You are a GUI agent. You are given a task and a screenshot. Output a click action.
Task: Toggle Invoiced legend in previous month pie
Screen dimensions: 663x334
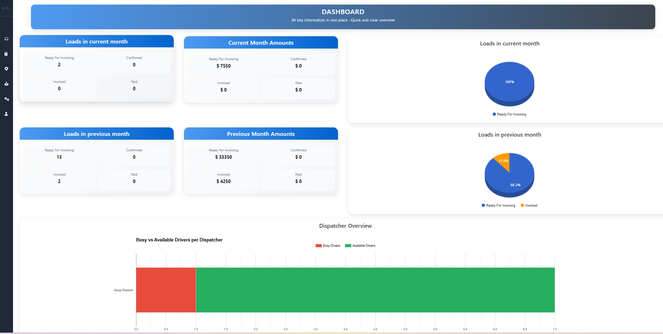point(529,206)
